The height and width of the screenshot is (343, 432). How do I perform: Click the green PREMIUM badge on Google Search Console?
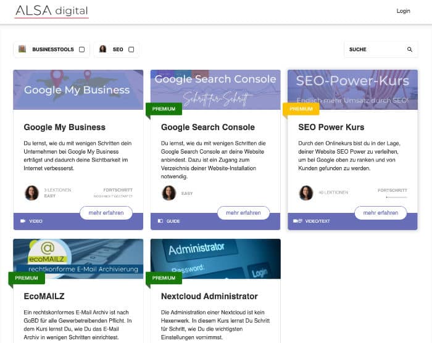point(164,109)
